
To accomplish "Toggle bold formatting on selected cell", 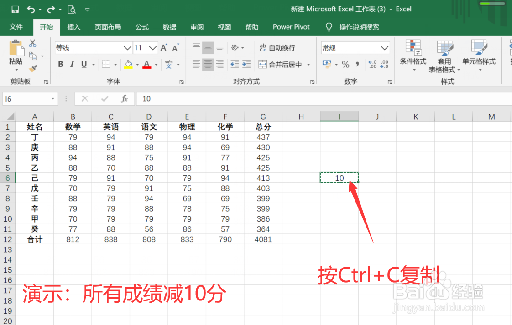I will 61,64.
